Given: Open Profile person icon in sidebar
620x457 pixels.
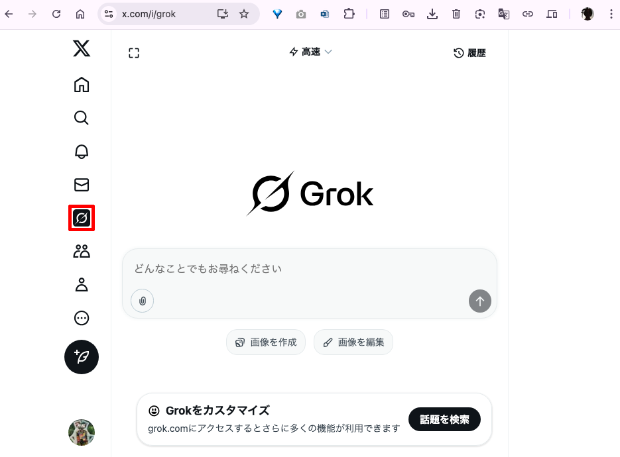Looking at the screenshot, I should point(82,284).
